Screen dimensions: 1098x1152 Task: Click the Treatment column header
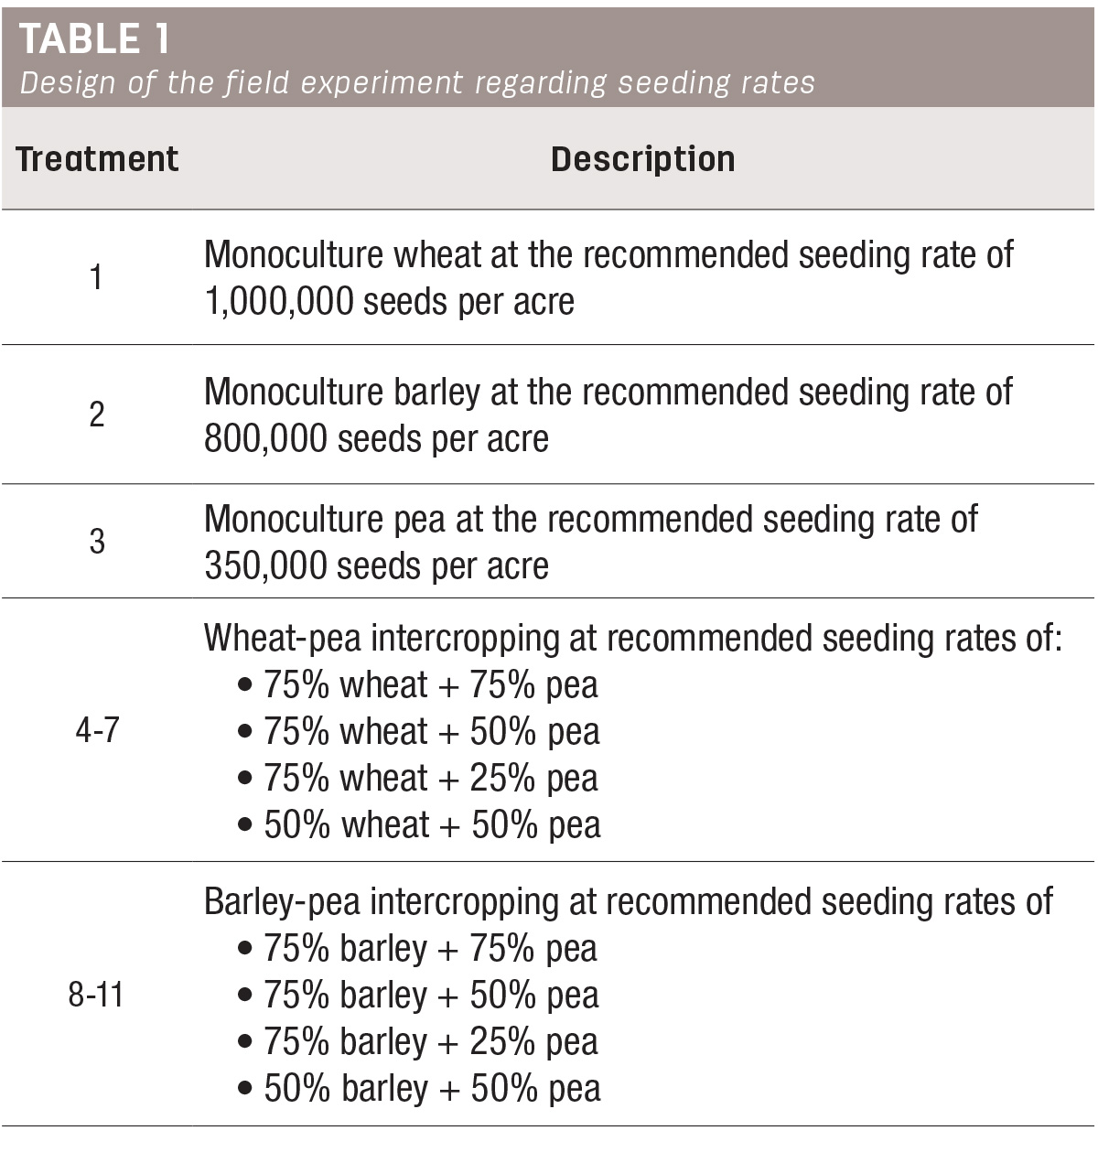(97, 159)
